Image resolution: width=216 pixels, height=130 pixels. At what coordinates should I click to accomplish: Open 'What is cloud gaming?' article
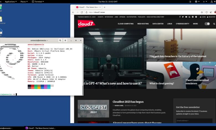tap(162, 83)
